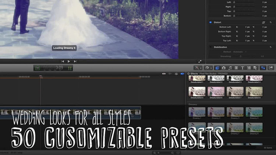Open the Photos browser camera icon

click(223, 68)
